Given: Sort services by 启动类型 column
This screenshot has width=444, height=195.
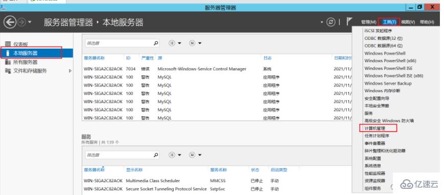Looking at the screenshot, I should [278, 170].
